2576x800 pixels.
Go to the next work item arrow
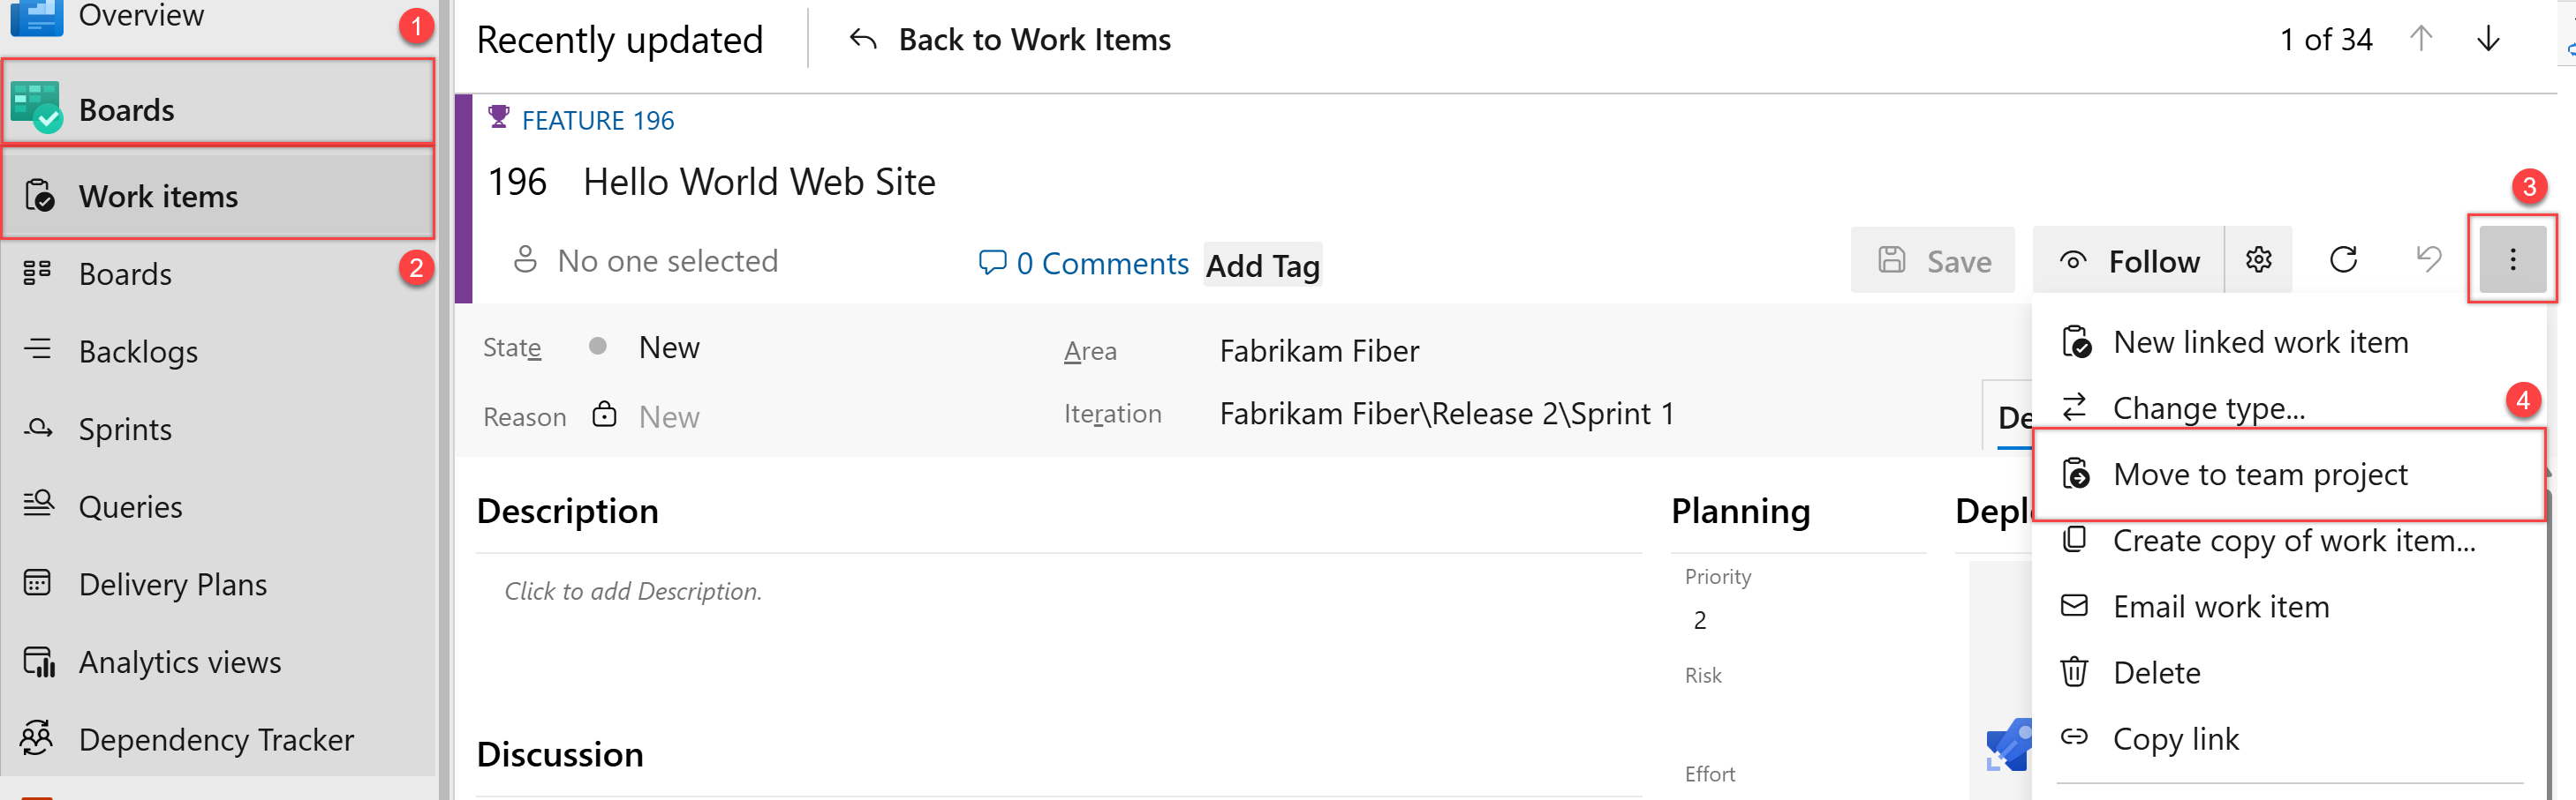(2488, 39)
